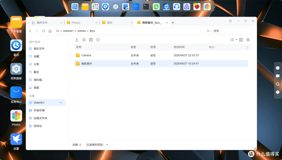Open 备份 desktop shortcut
Viewport: 282px width, 160px height.
pos(16,48)
